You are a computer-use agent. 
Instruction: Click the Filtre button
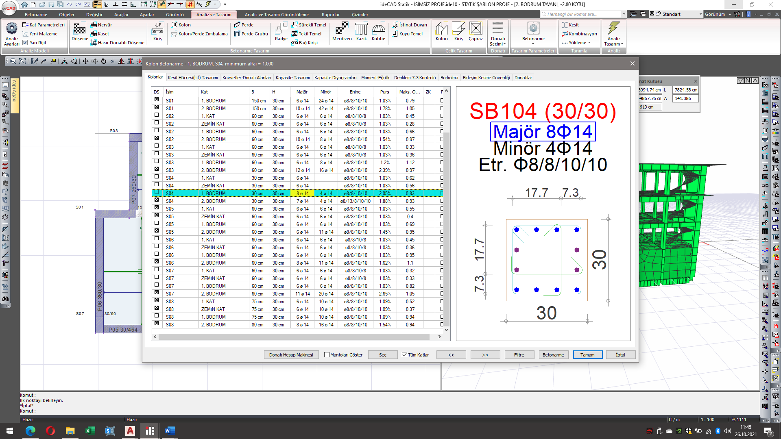519,355
